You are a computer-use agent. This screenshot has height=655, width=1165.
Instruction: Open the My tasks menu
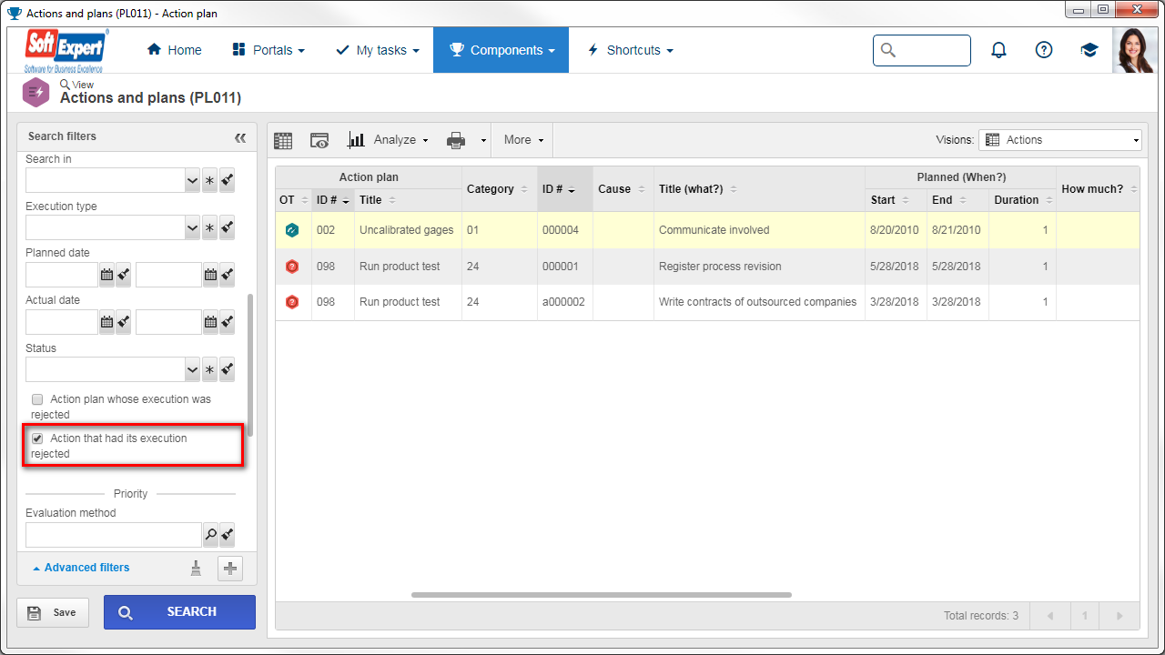click(378, 50)
